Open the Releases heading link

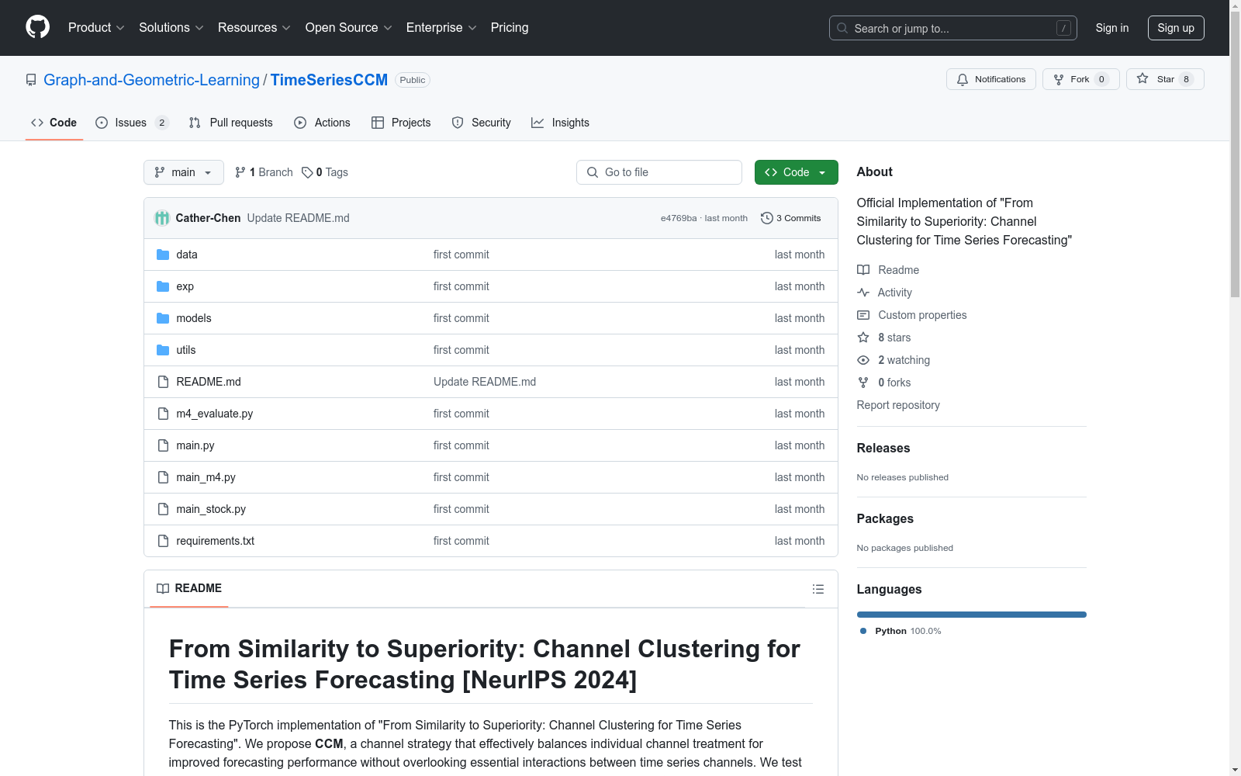pyautogui.click(x=883, y=448)
